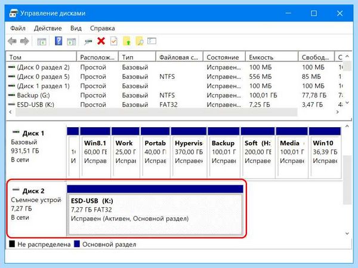
Task: Open the Вид menu
Action: coord(76,28)
